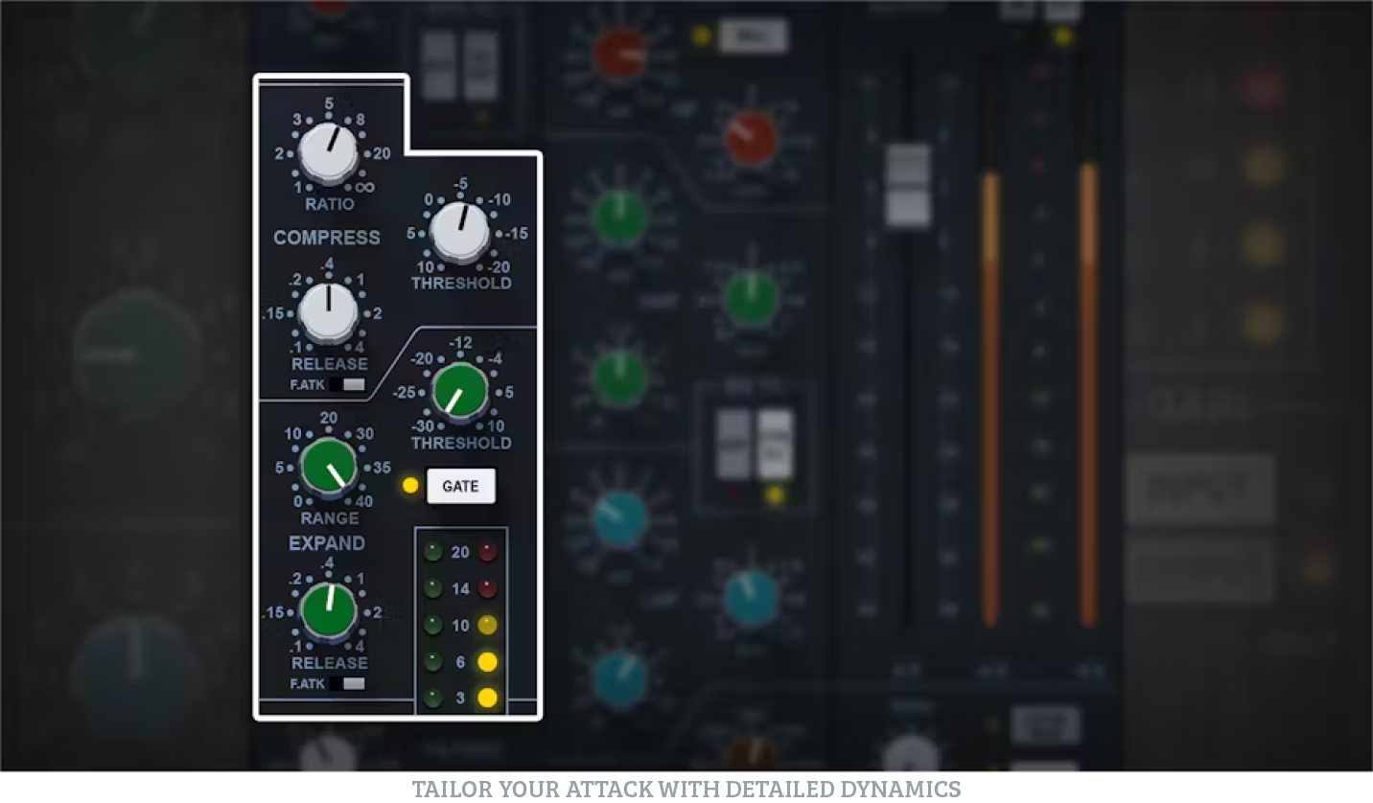Click the yellow LED right of 3

click(x=488, y=698)
